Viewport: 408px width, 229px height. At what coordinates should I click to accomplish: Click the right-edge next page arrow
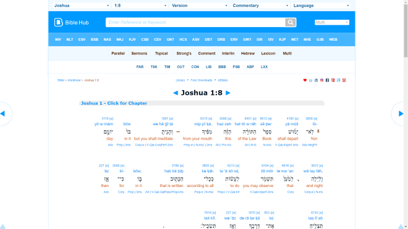[x=401, y=114]
